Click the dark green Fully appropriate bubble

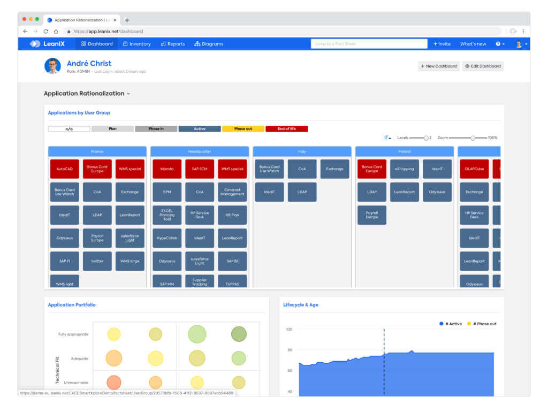point(239,334)
